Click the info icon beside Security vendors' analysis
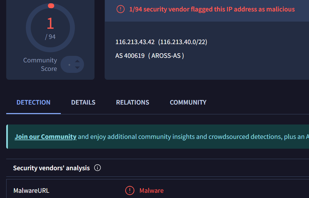The height and width of the screenshot is (198, 309). pos(97,168)
